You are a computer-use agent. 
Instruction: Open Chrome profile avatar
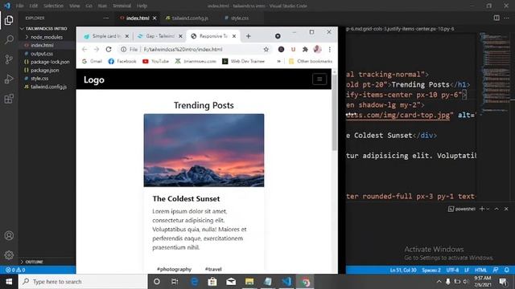[x=317, y=49]
